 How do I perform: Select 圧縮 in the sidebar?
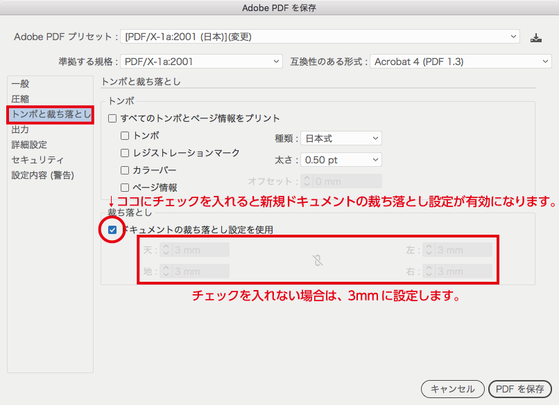click(20, 99)
